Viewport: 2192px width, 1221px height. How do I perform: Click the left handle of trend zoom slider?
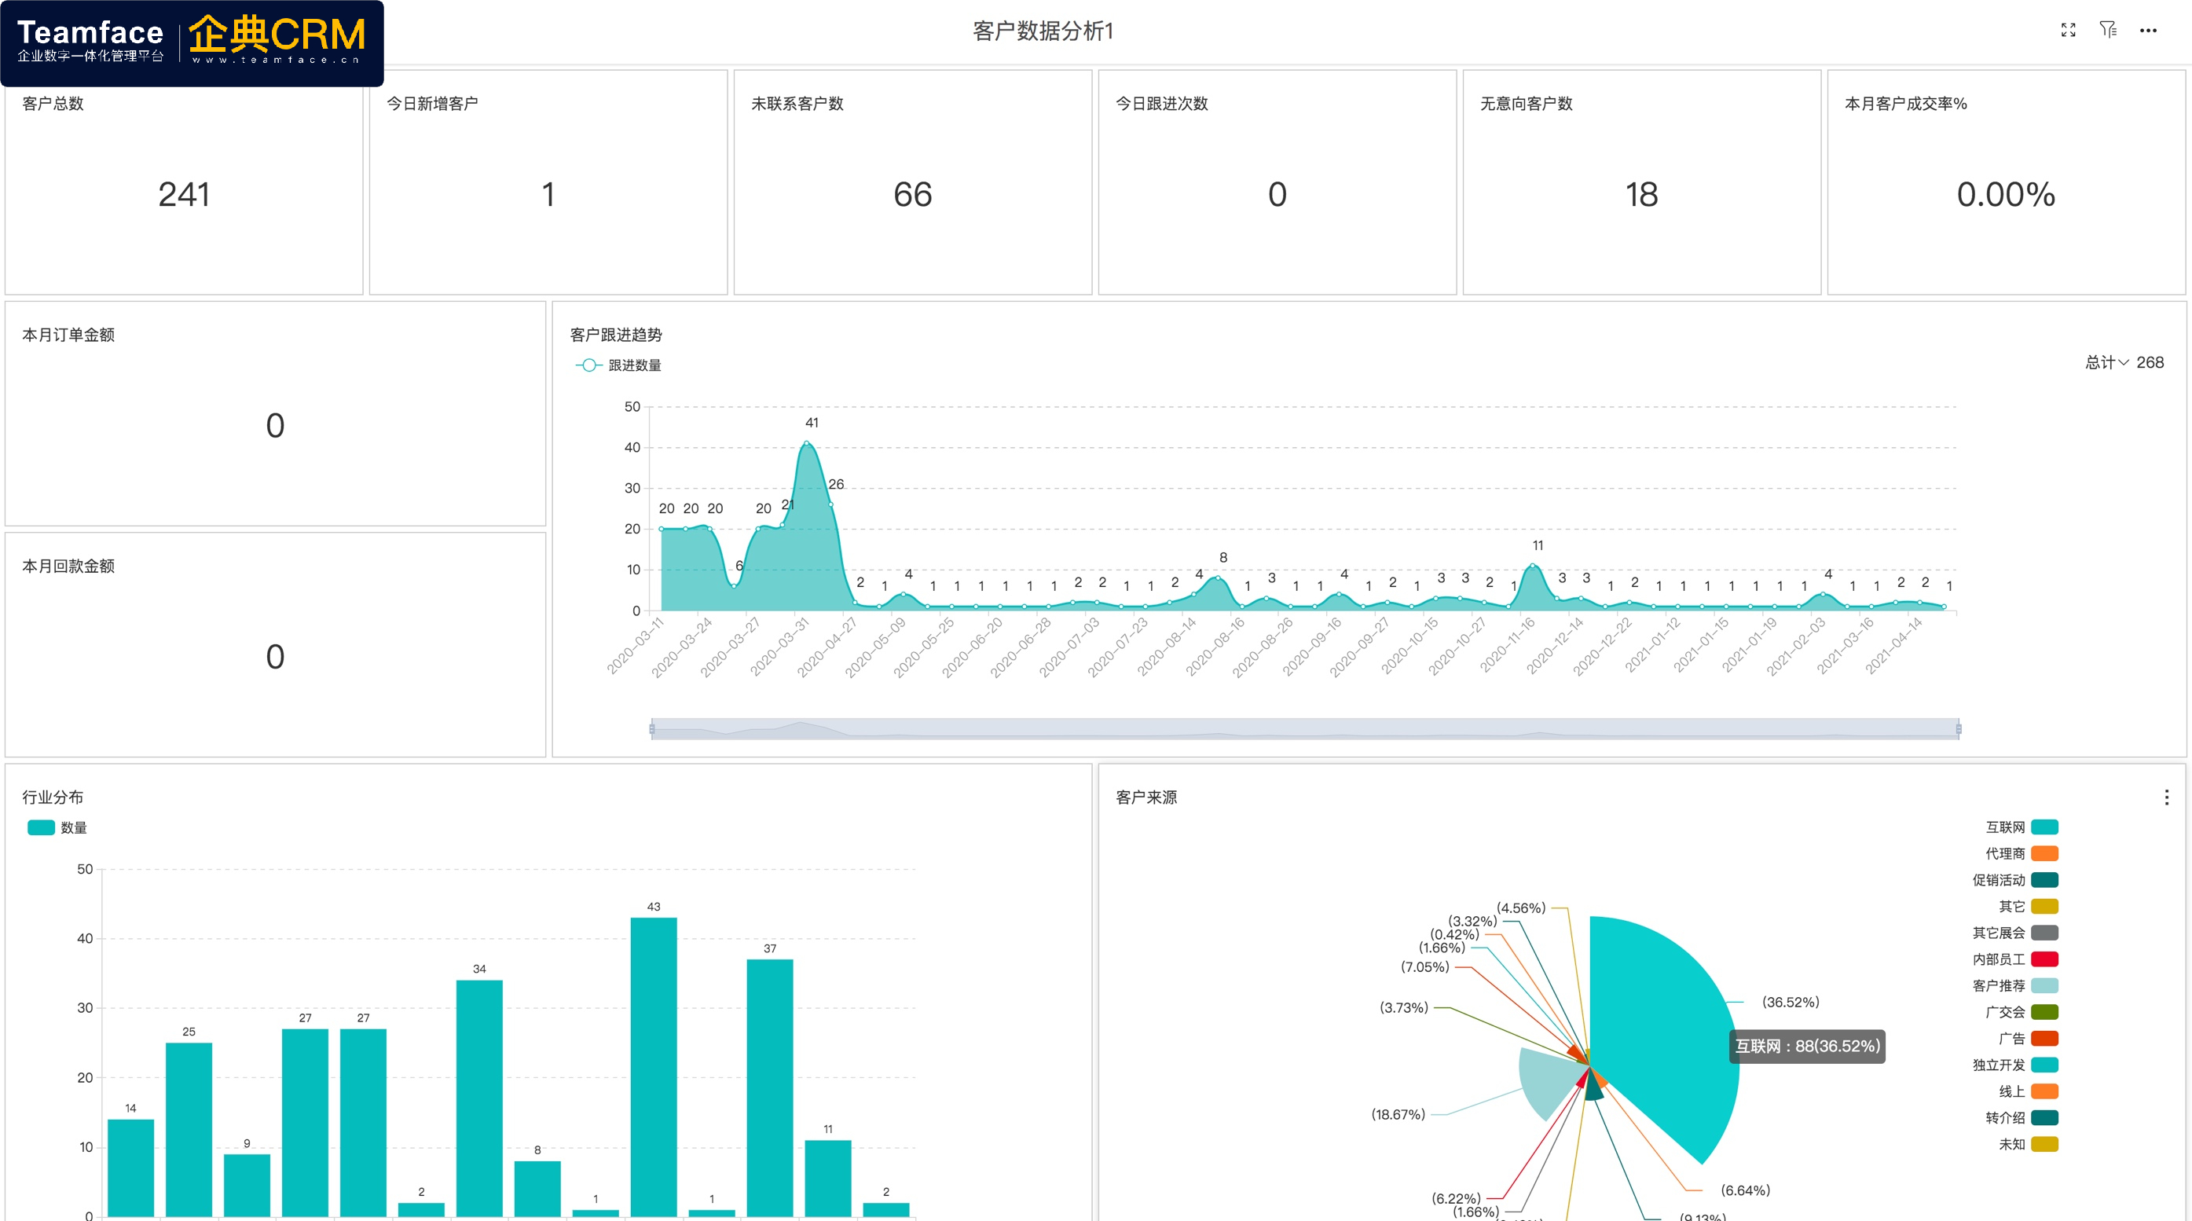coord(652,729)
